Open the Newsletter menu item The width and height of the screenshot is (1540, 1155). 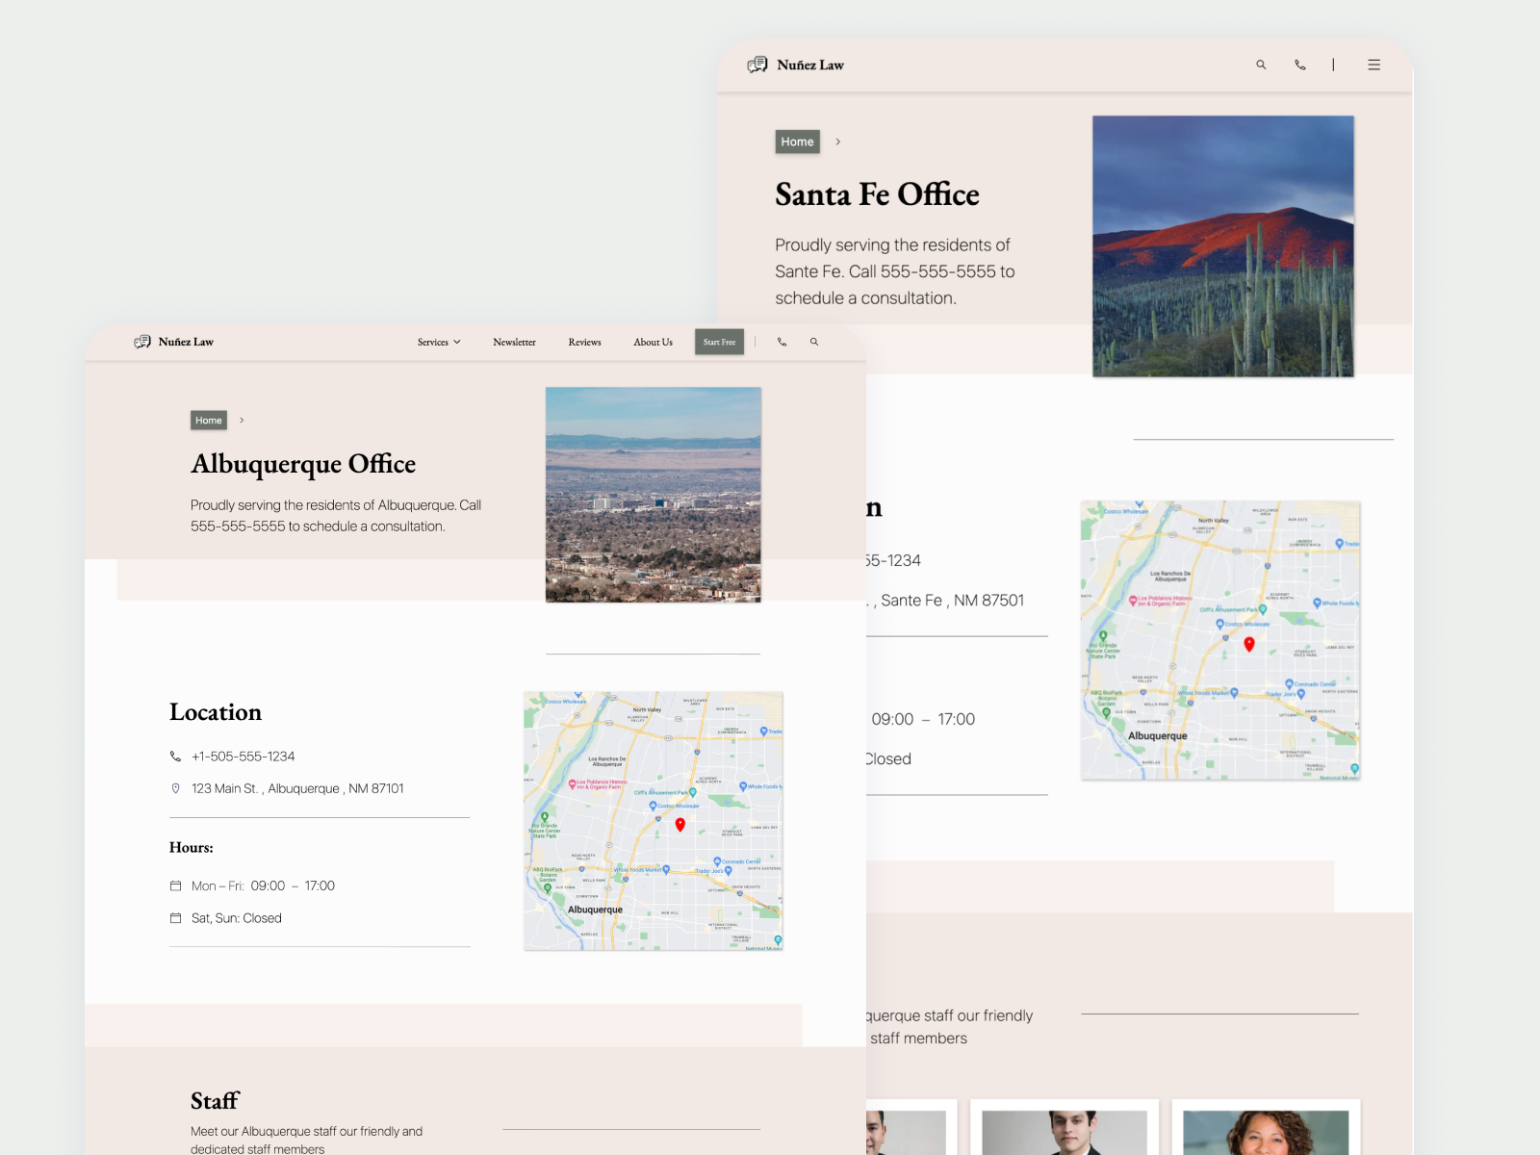(514, 342)
